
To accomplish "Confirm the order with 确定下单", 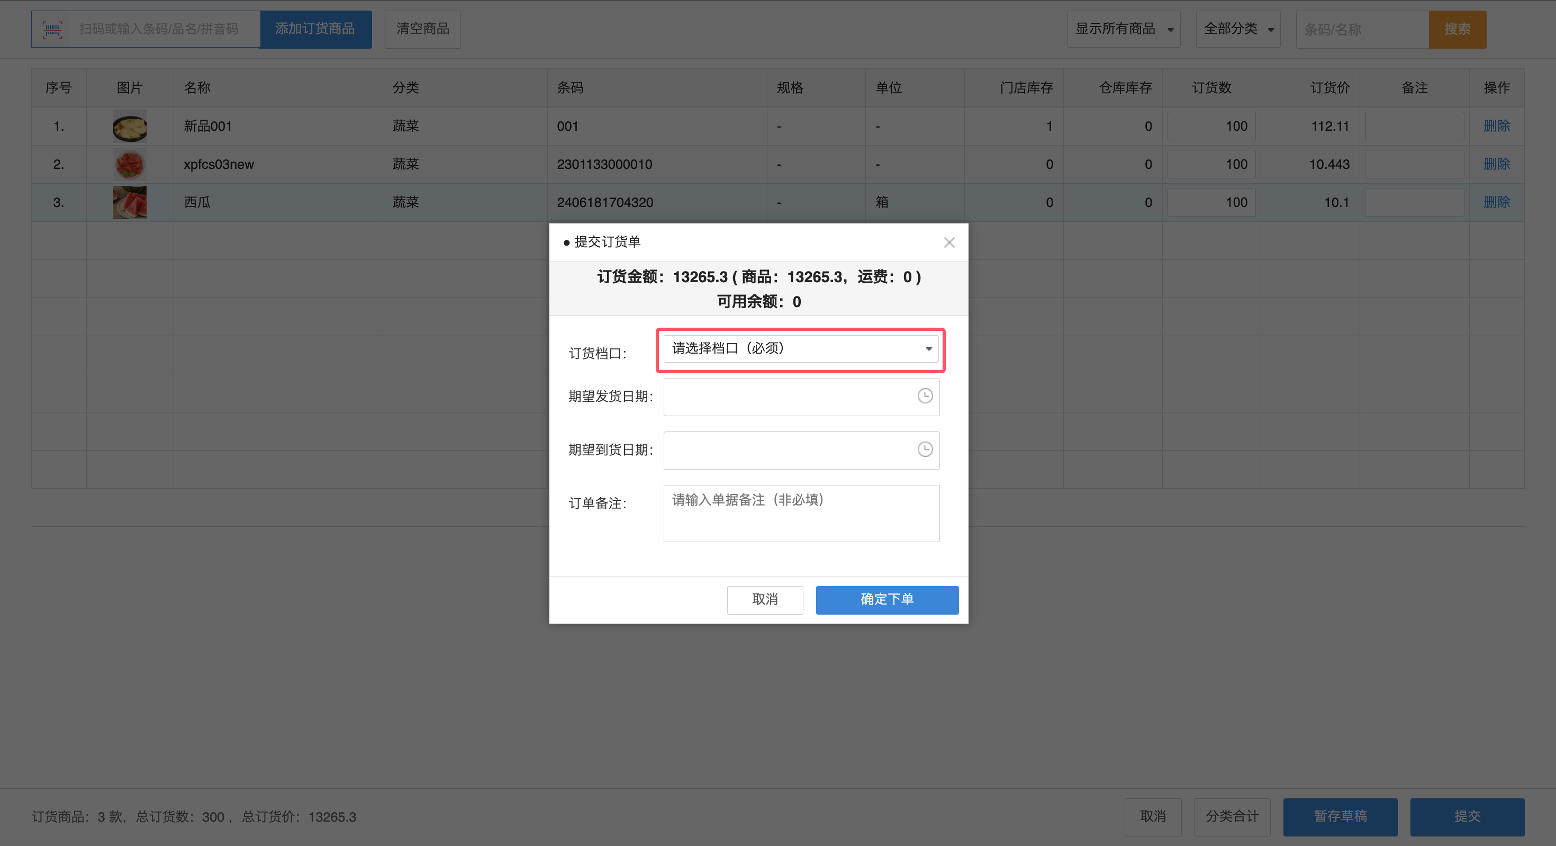I will [886, 599].
